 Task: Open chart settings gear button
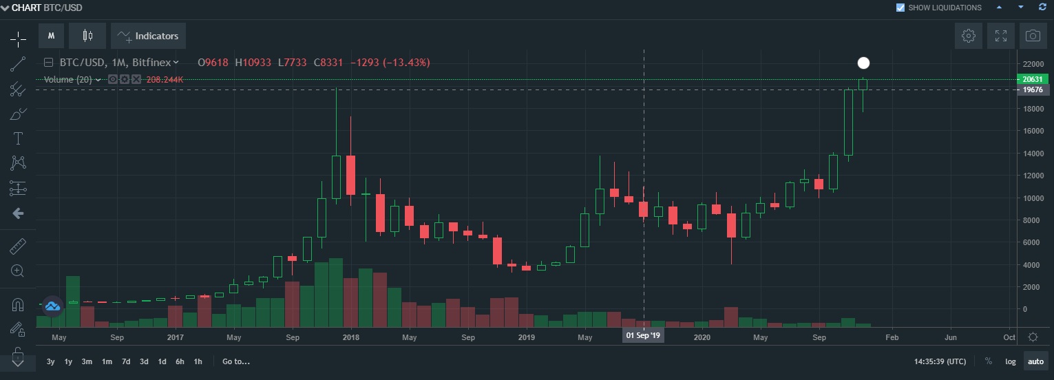coord(969,36)
